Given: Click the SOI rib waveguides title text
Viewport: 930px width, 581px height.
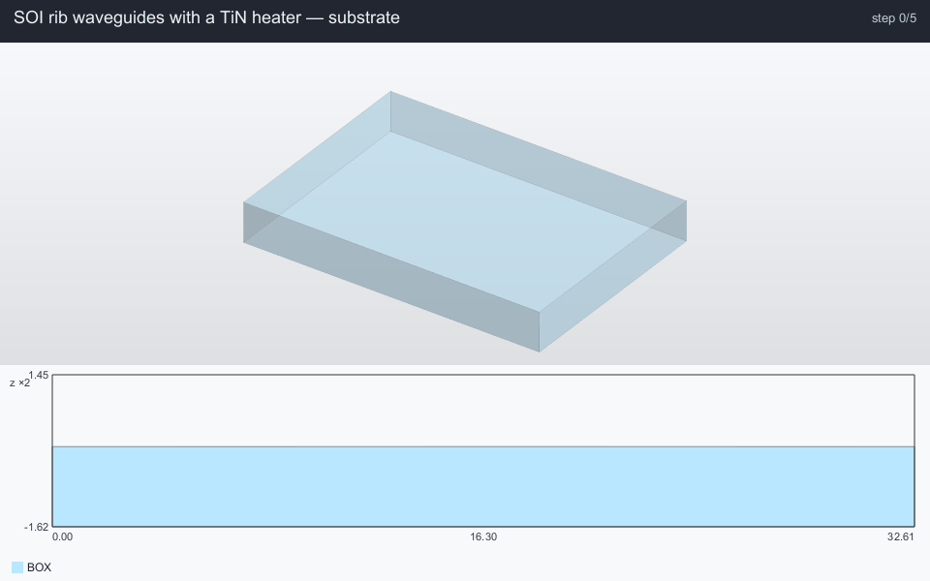Looking at the screenshot, I should click(206, 17).
